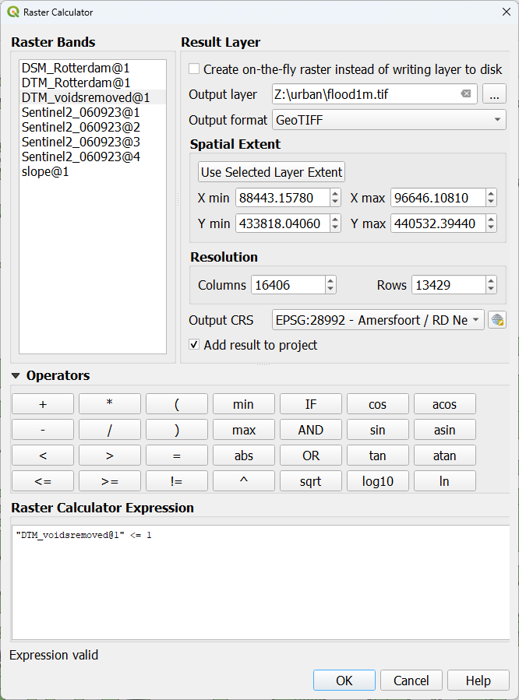This screenshot has width=519, height=700.
Task: Enable create on-the-fly raster option
Action: click(x=194, y=69)
